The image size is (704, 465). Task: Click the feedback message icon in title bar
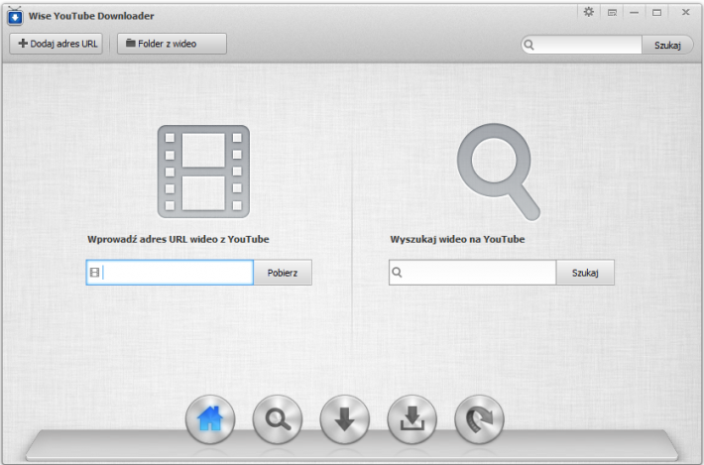coord(612,13)
